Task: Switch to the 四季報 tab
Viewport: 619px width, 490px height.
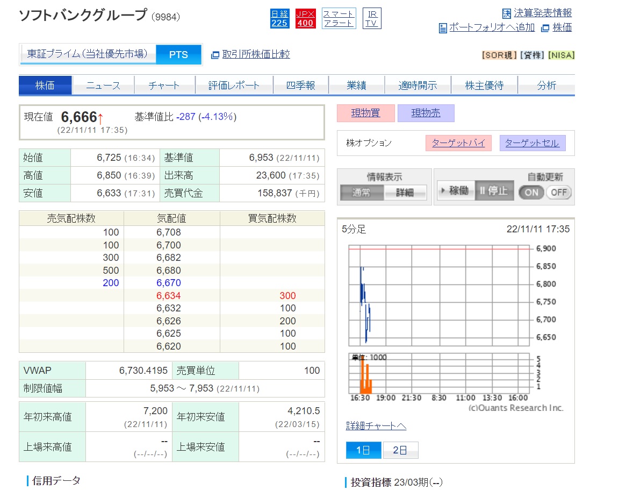Action: [301, 86]
